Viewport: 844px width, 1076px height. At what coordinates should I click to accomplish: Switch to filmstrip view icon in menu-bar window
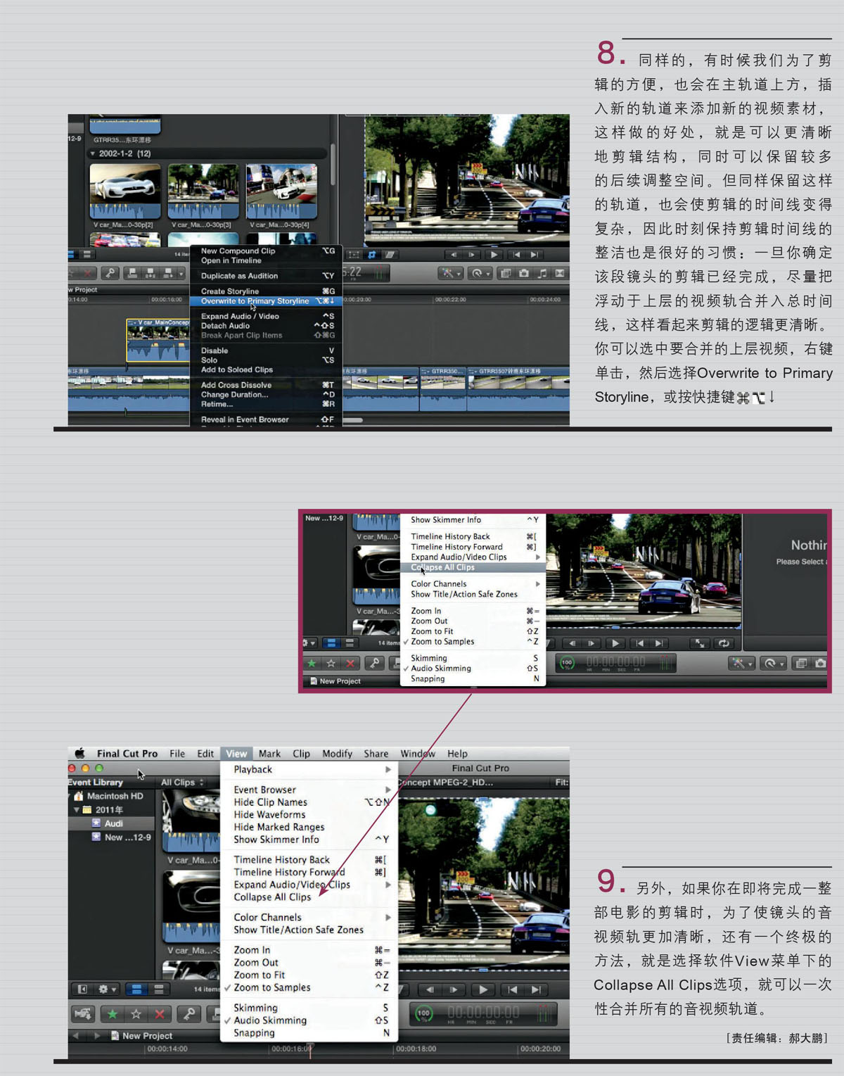tap(136, 989)
